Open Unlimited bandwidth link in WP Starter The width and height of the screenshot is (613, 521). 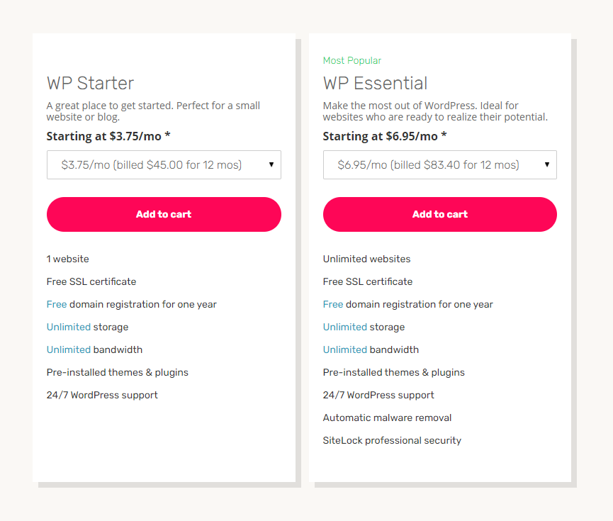coord(69,349)
